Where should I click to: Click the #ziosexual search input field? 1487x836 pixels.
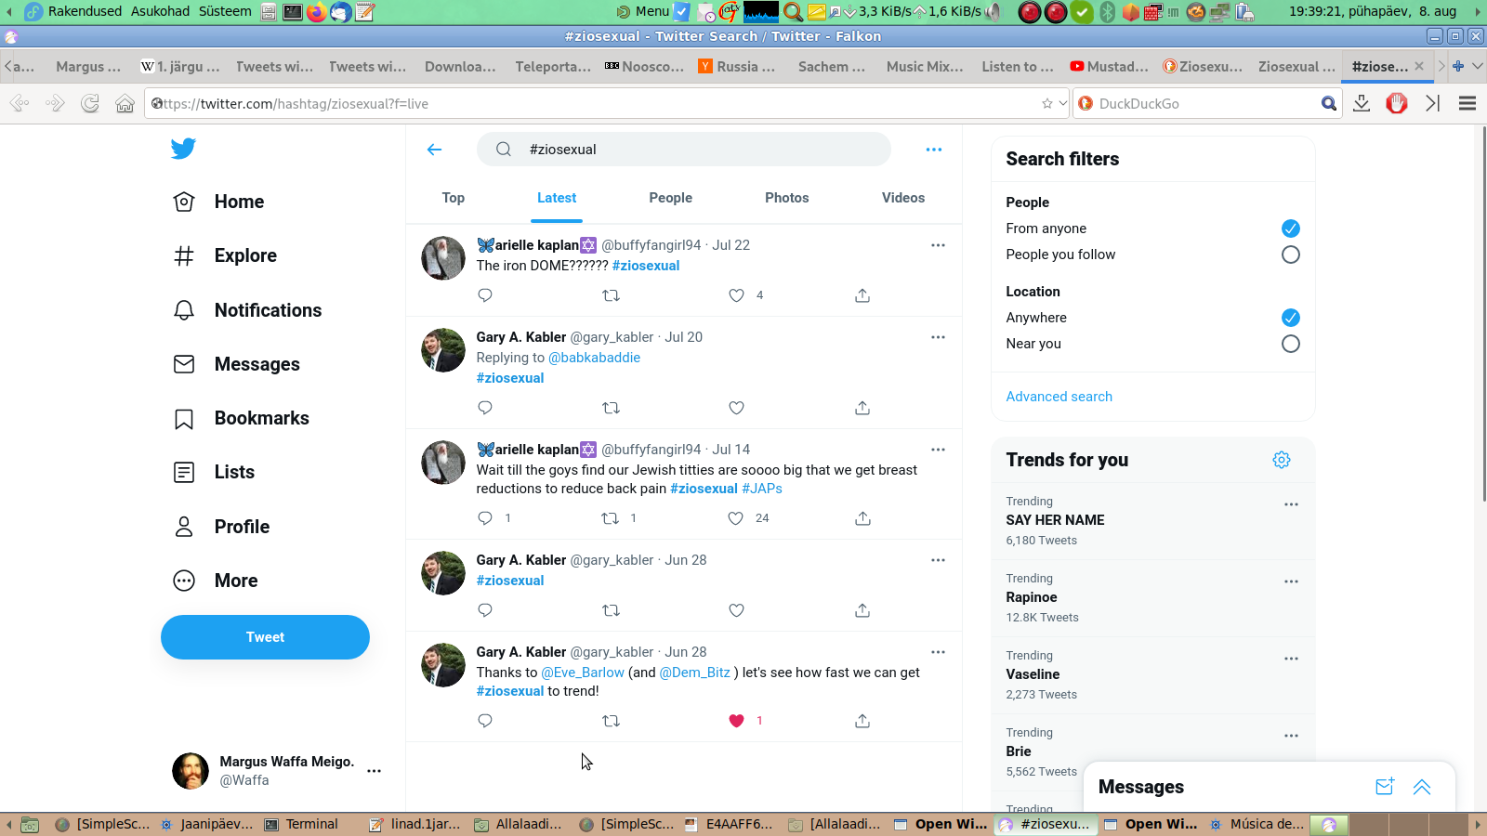click(x=684, y=150)
